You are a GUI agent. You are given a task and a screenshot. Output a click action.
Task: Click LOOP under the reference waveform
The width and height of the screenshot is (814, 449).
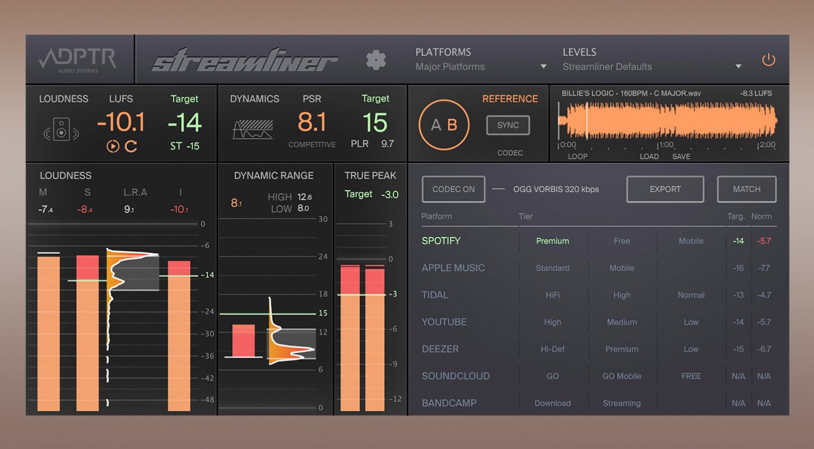pyautogui.click(x=578, y=156)
